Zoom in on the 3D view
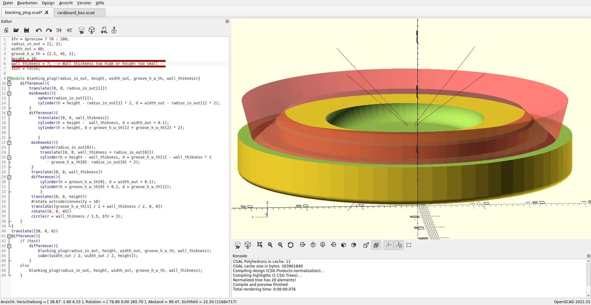Viewport: 591px width, 305px height. pos(270,245)
